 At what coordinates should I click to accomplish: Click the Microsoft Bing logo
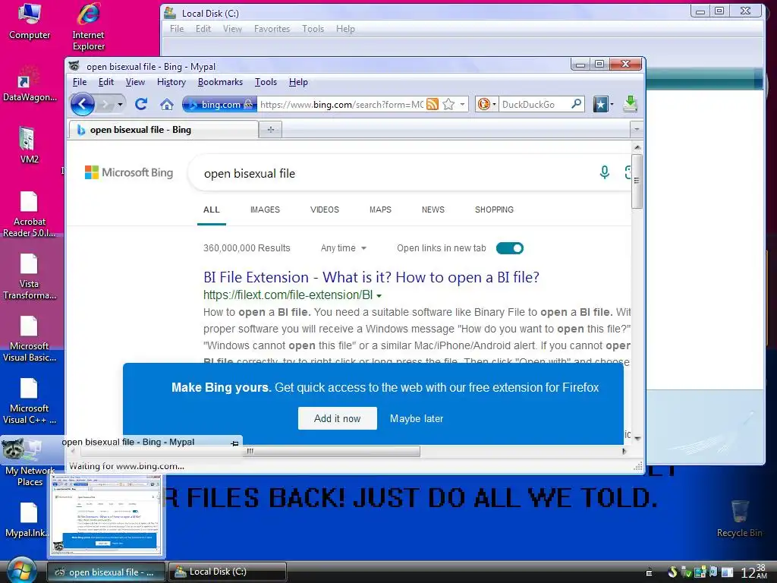pyautogui.click(x=129, y=172)
